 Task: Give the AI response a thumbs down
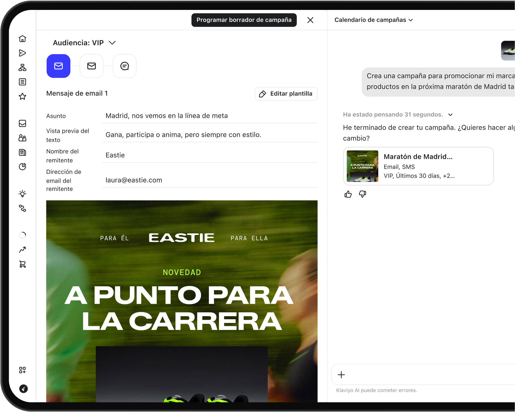pos(362,194)
